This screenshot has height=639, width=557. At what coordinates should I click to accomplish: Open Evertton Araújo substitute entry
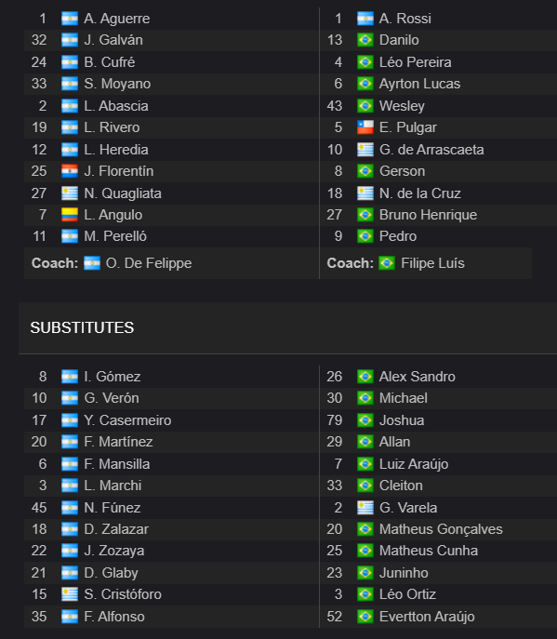pyautogui.click(x=427, y=617)
